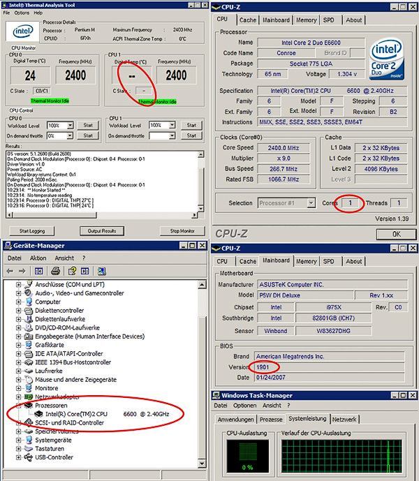Click Start Logging button

tap(32, 231)
